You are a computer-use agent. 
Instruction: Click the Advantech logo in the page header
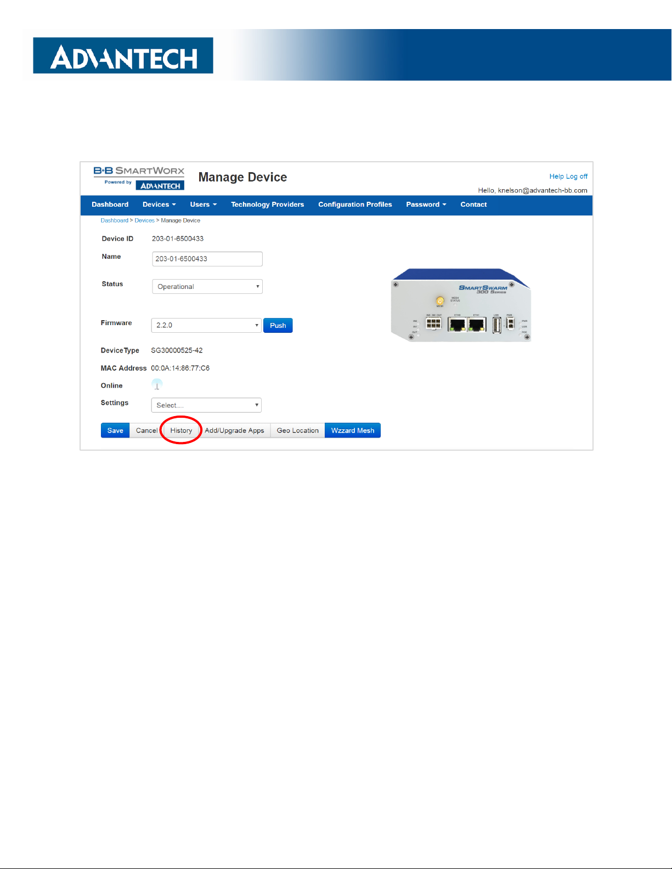click(x=123, y=55)
